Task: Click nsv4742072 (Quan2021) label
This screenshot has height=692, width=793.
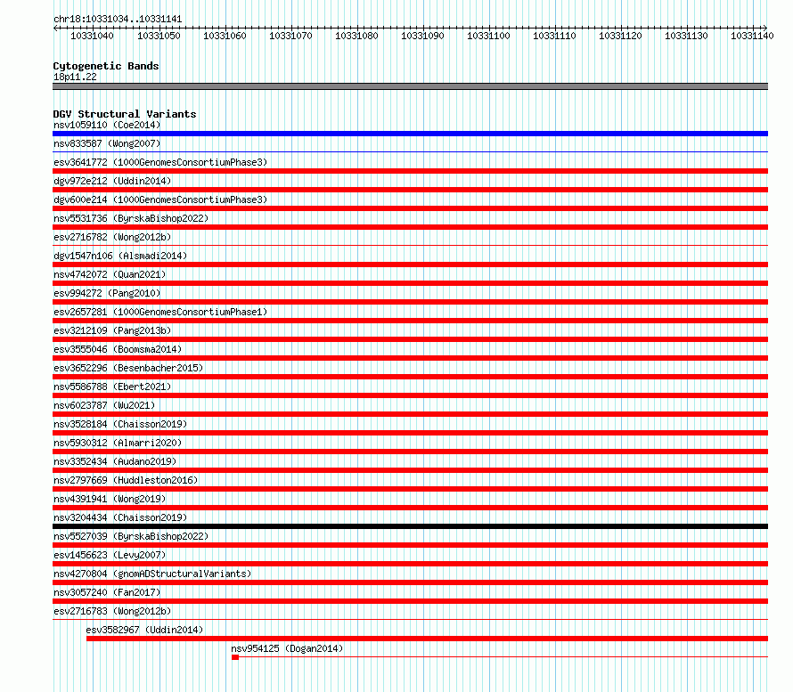Action: [x=110, y=274]
